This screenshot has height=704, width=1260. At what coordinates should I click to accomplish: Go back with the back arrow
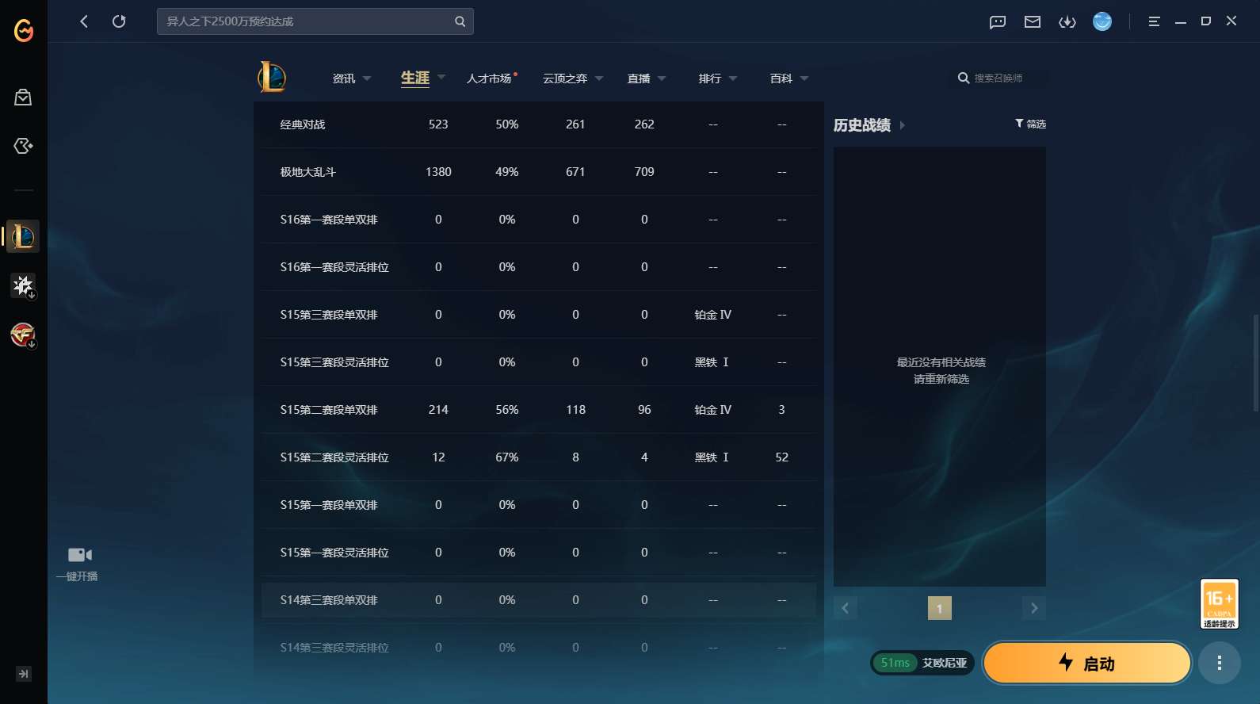[84, 21]
